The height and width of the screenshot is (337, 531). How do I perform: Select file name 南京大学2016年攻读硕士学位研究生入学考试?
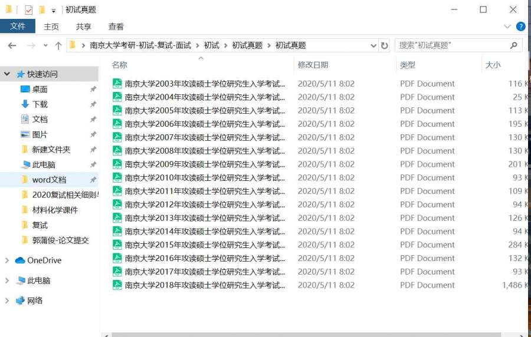(x=205, y=258)
